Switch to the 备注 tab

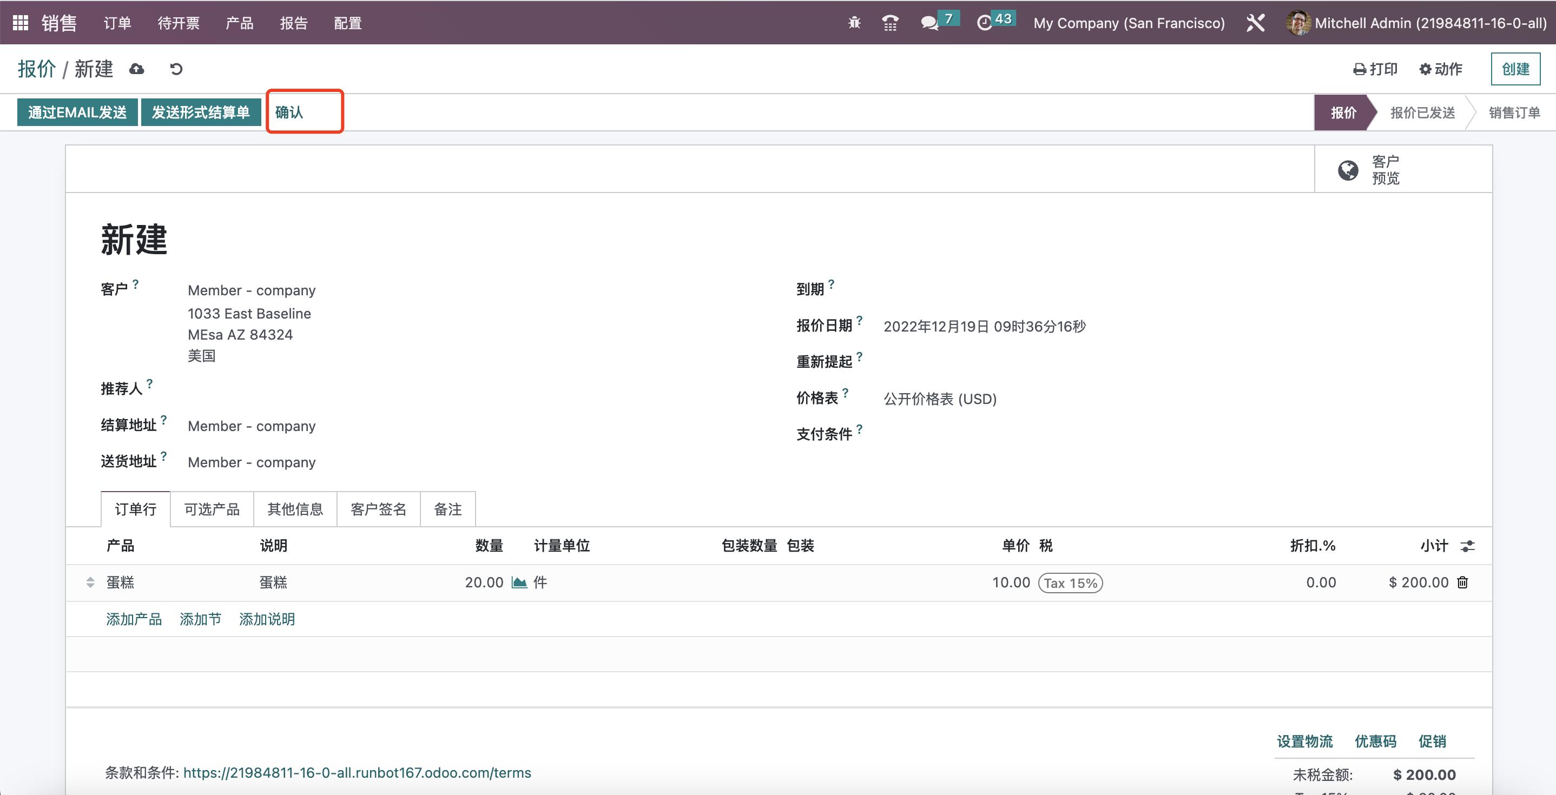pos(448,509)
